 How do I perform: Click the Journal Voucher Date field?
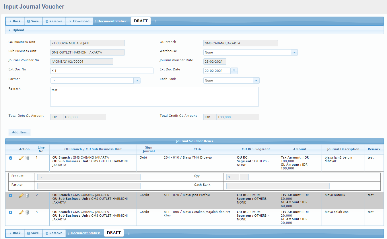[x=215, y=62]
